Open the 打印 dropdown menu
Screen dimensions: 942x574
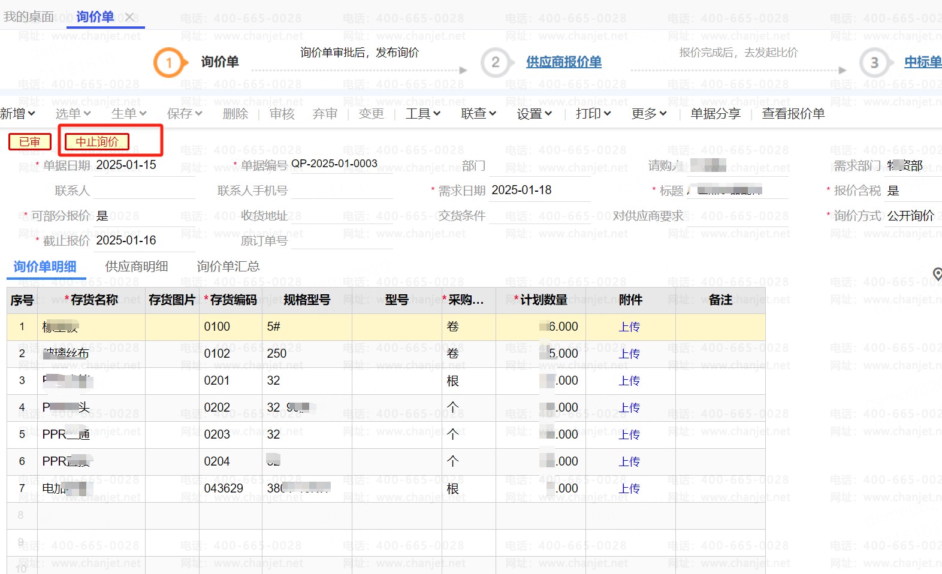coord(593,114)
